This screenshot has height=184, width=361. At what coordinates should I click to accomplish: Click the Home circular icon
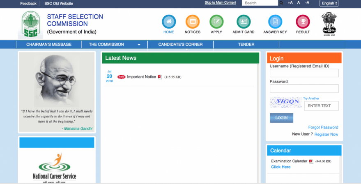tap(169, 22)
